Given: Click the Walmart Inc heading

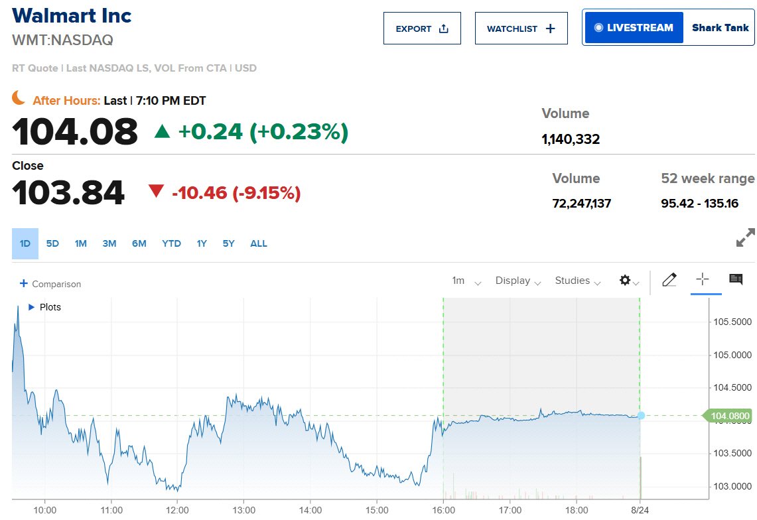Looking at the screenshot, I should point(72,15).
